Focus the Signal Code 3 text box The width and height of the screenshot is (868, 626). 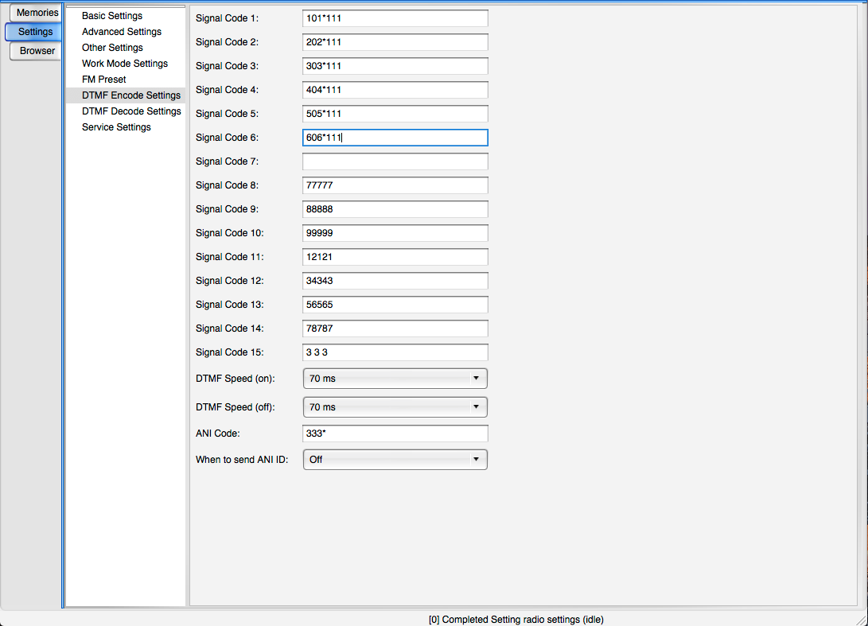[395, 66]
